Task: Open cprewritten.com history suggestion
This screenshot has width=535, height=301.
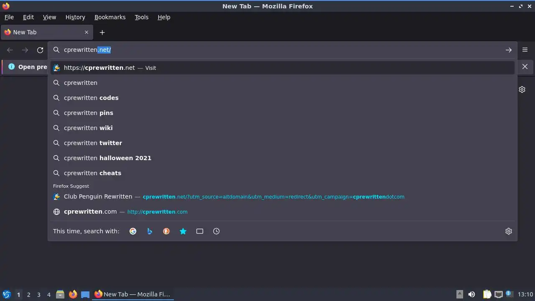Action: [283, 212]
